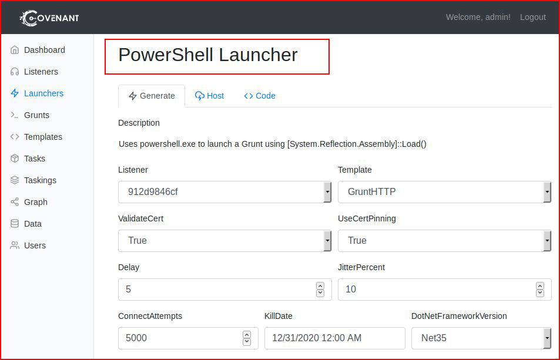This screenshot has width=560, height=360.
Task: Increase the Delay value with up arrow
Action: (x=320, y=286)
